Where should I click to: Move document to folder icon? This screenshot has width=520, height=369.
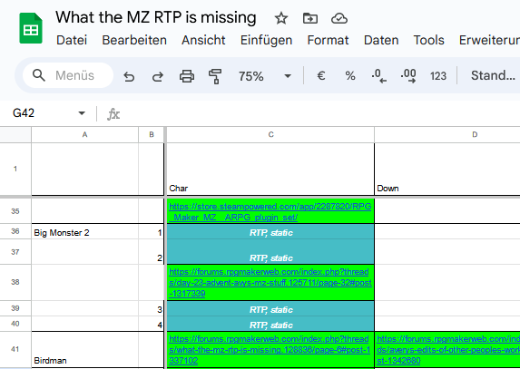[310, 18]
